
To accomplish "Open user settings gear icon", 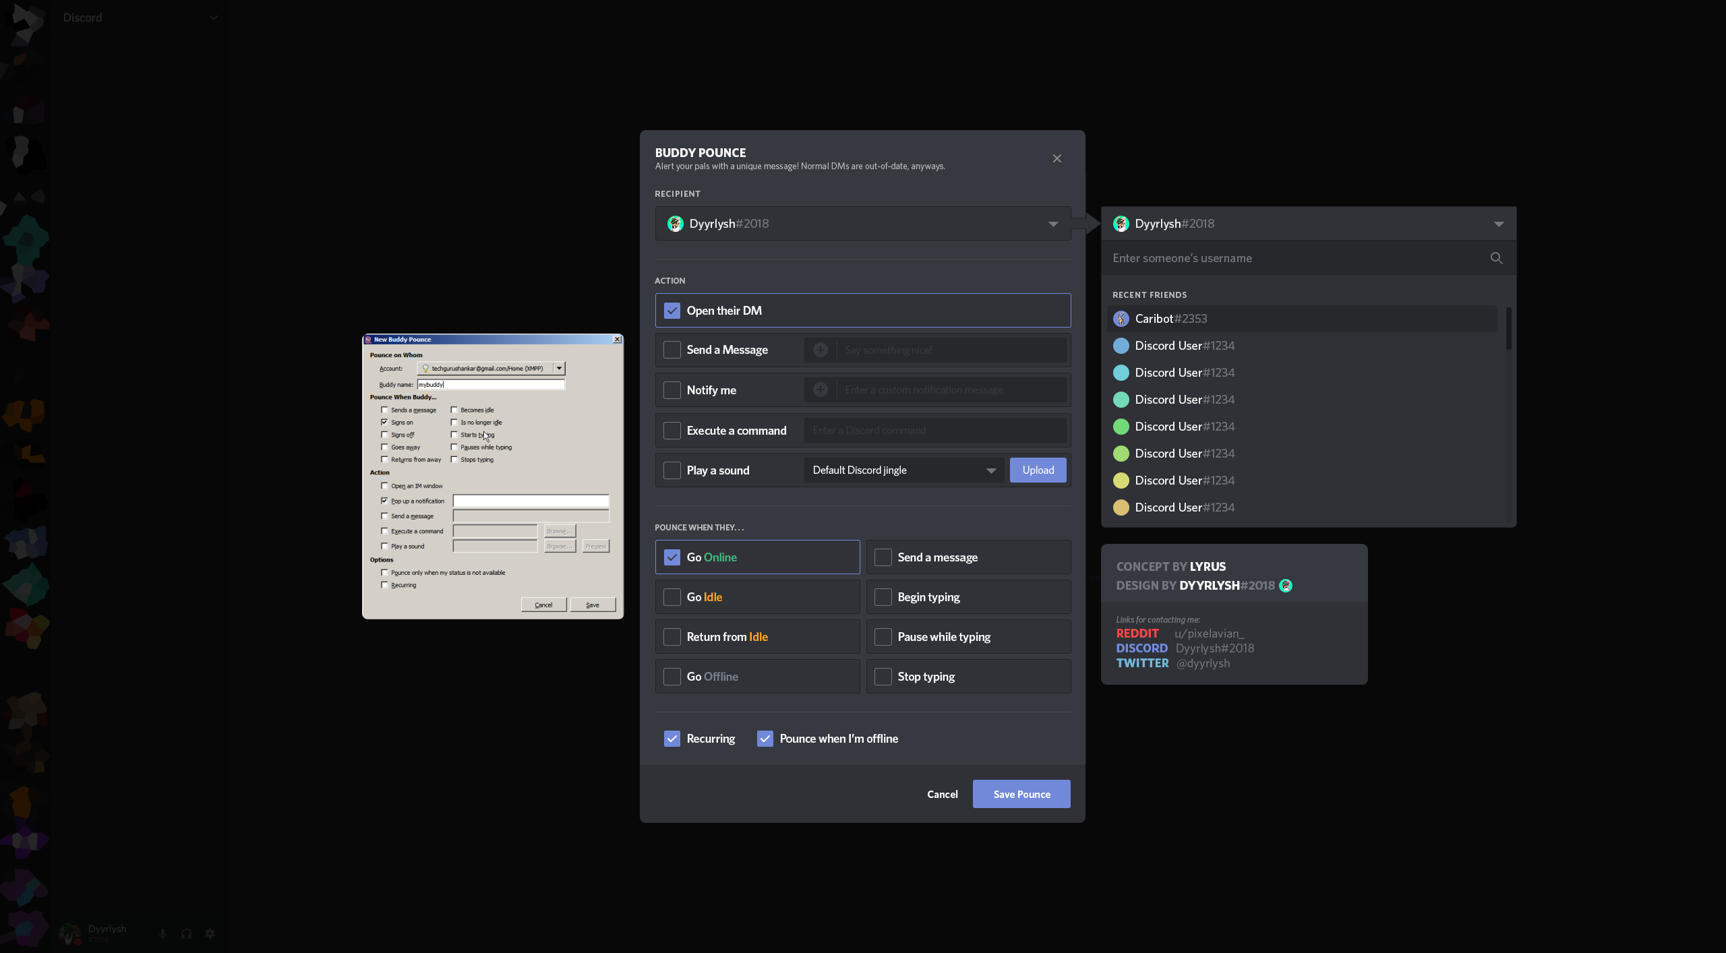I will (x=210, y=933).
